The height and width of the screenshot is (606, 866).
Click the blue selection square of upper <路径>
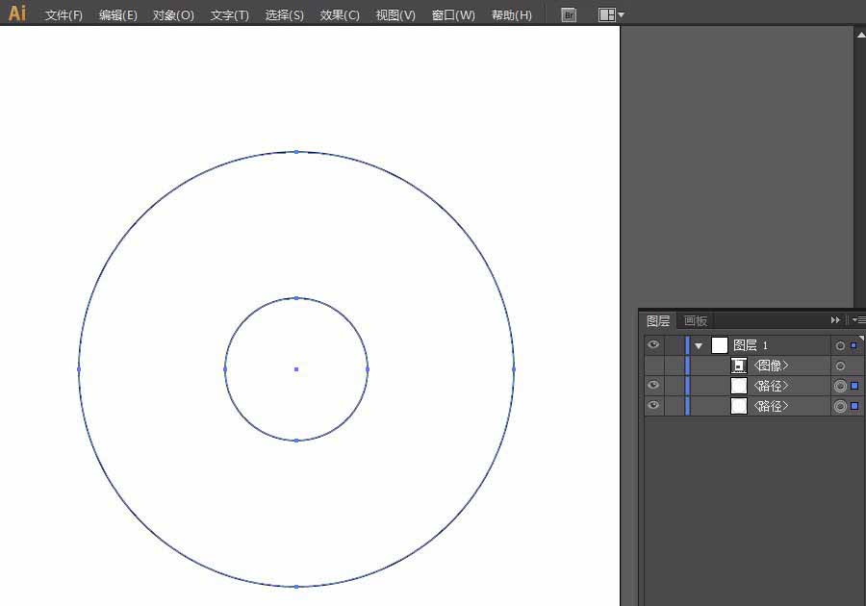coord(854,386)
